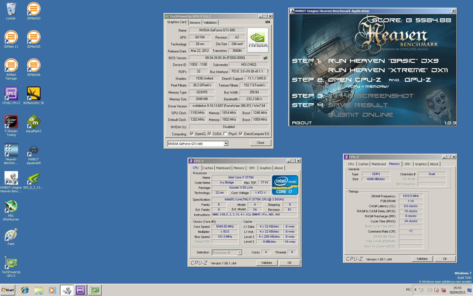The height and width of the screenshot is (296, 473).
Task: Run Heaven "Basic" DX9 benchmark
Action: pyautogui.click(x=383, y=61)
